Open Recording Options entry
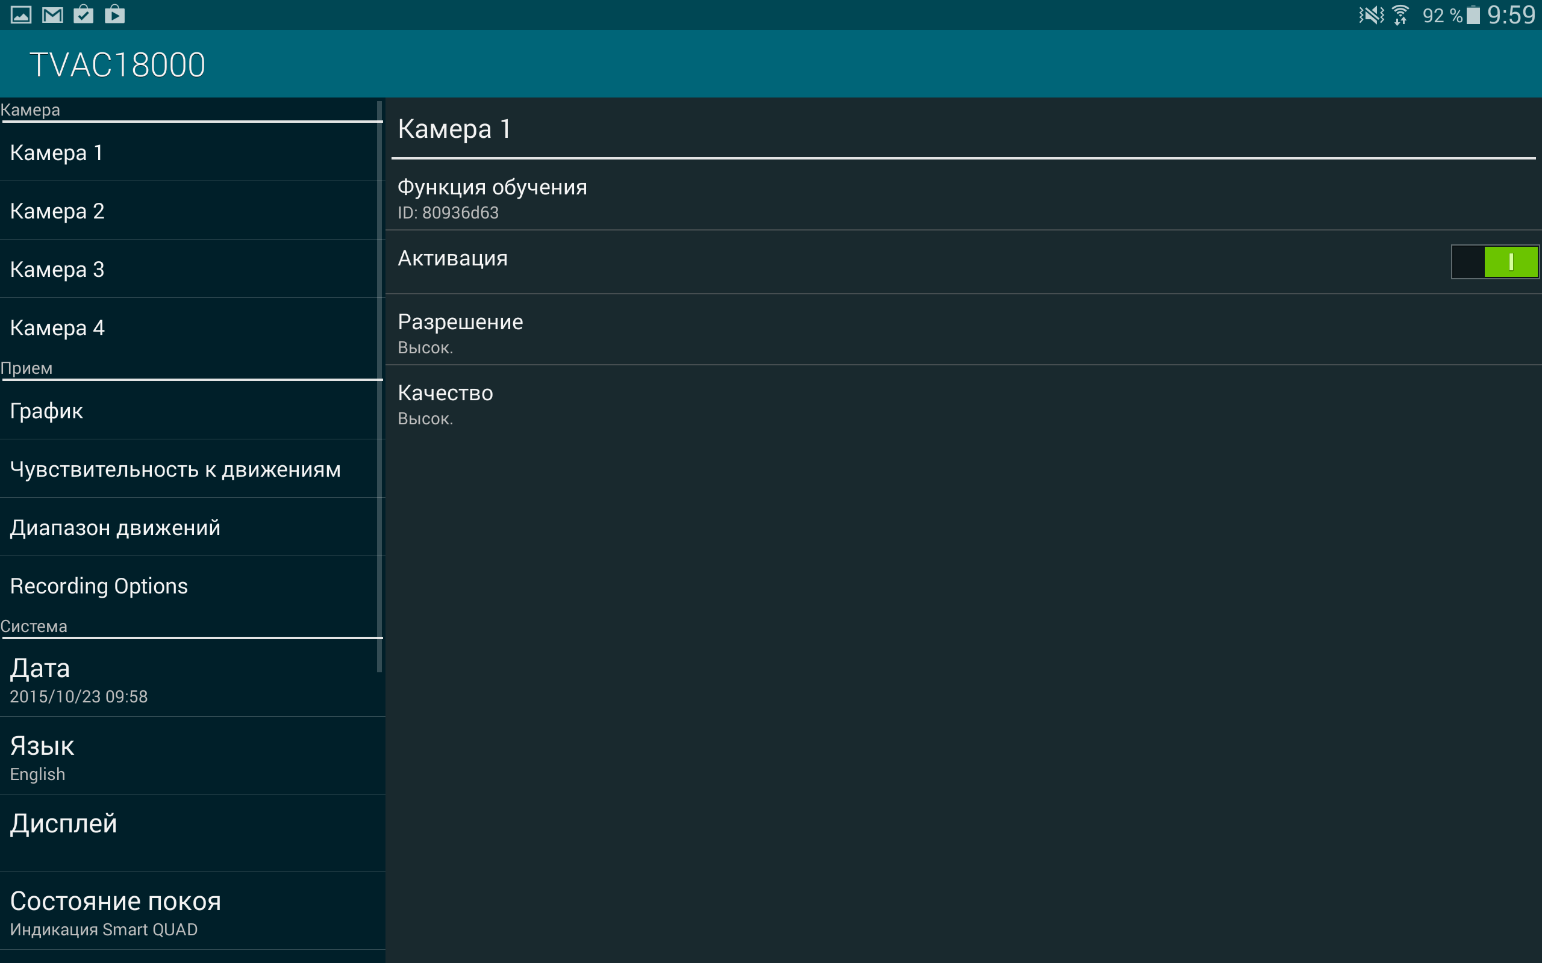This screenshot has height=963, width=1542. pos(192,586)
